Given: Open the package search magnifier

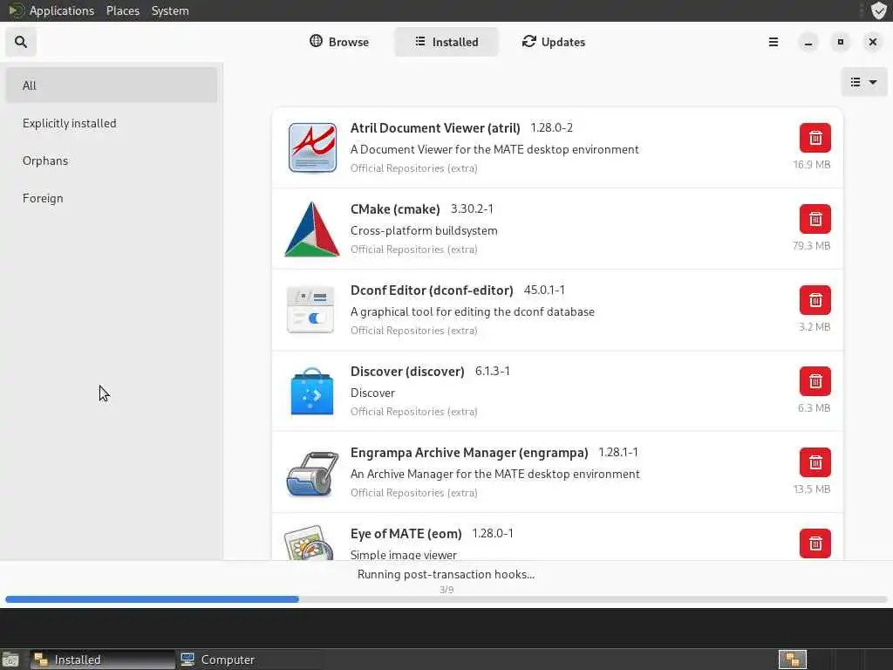Looking at the screenshot, I should click(x=21, y=42).
